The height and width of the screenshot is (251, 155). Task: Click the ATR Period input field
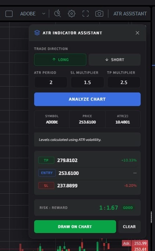[51, 82]
